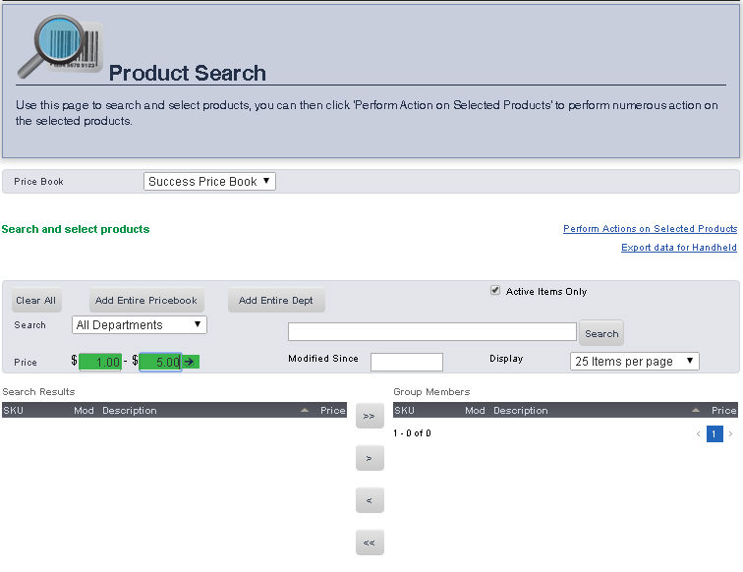
Task: Select page 1 in Group Members pager
Action: click(x=714, y=433)
